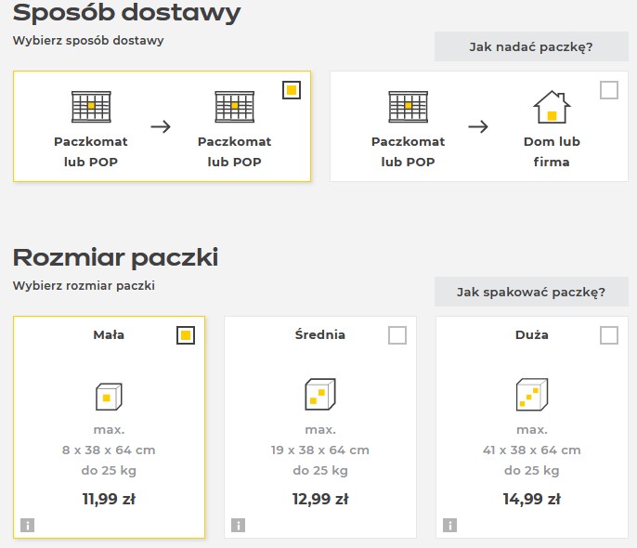Viewport: 637px width, 548px height.
Task: Click the destination Paczkomat icon in the selected delivery card
Action: click(234, 107)
